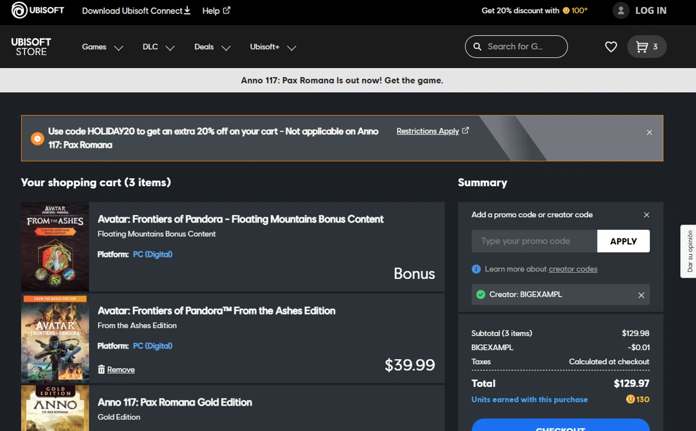Click Anno 117 out now banner

point(342,80)
